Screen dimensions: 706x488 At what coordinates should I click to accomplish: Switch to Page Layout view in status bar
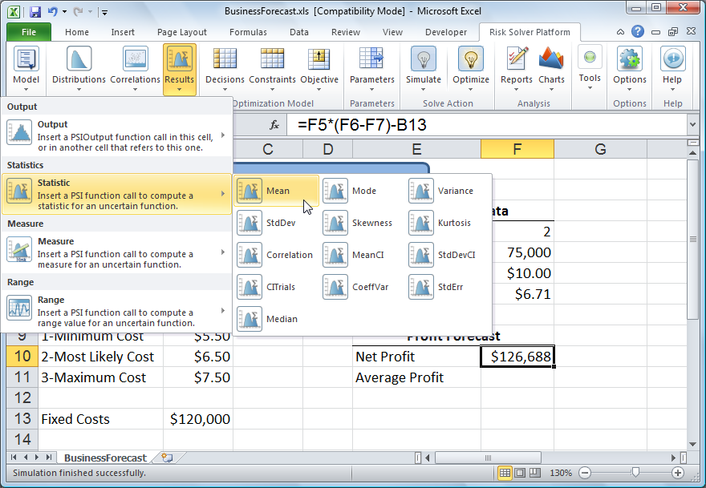coord(520,473)
